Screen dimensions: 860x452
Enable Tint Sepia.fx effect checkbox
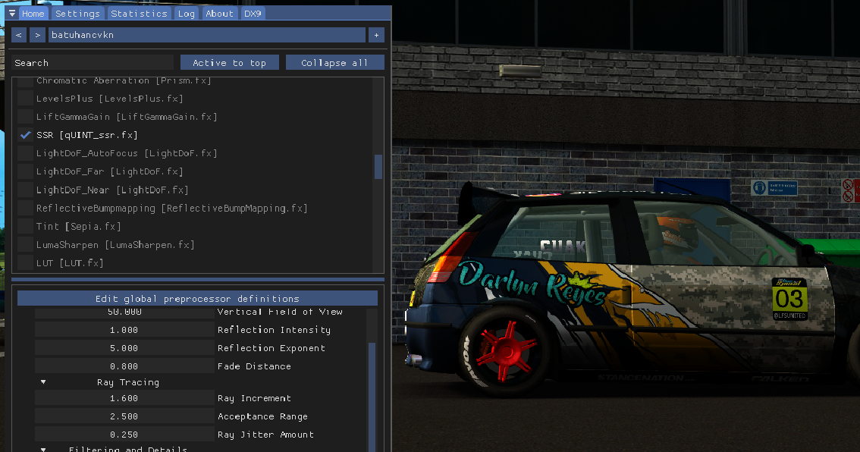click(25, 227)
